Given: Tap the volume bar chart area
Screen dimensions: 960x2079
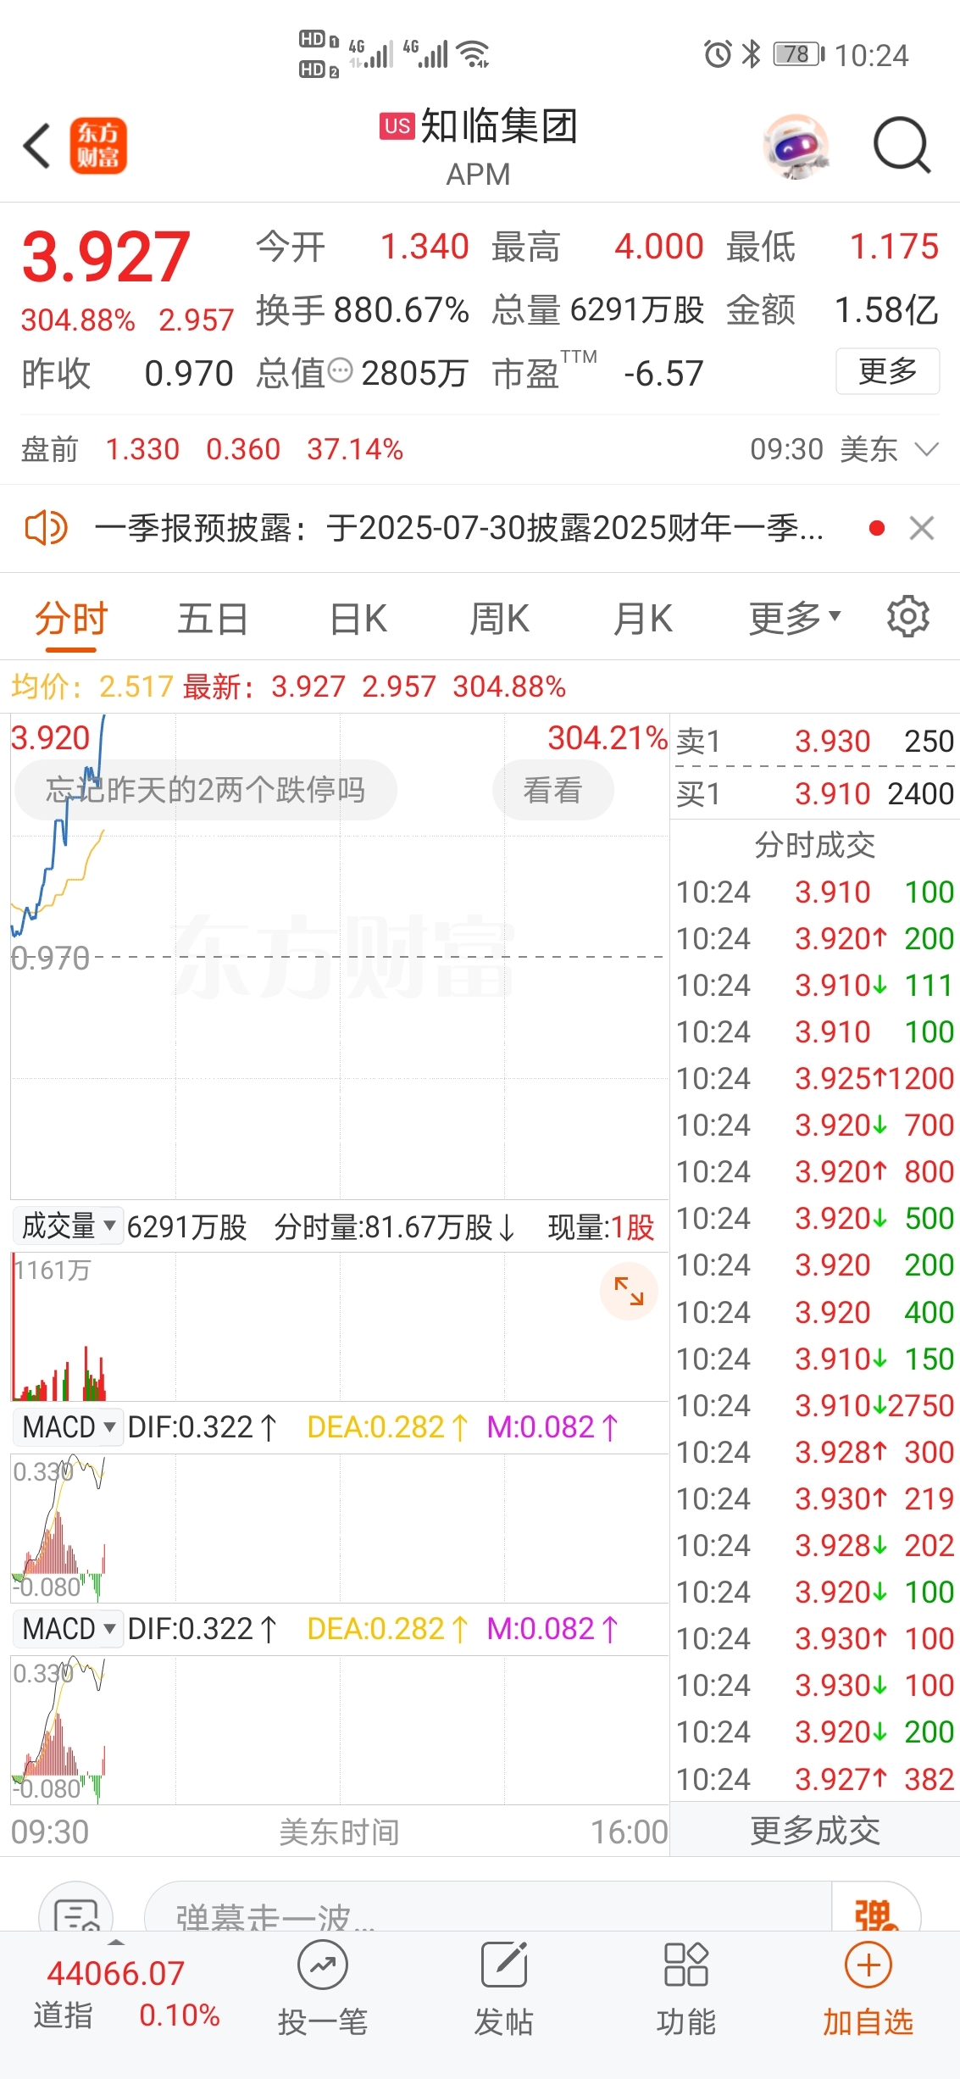Looking at the screenshot, I should pos(339,1326).
